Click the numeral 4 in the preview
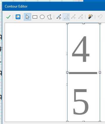This screenshot has height=124, width=105. pyautogui.click(x=81, y=49)
